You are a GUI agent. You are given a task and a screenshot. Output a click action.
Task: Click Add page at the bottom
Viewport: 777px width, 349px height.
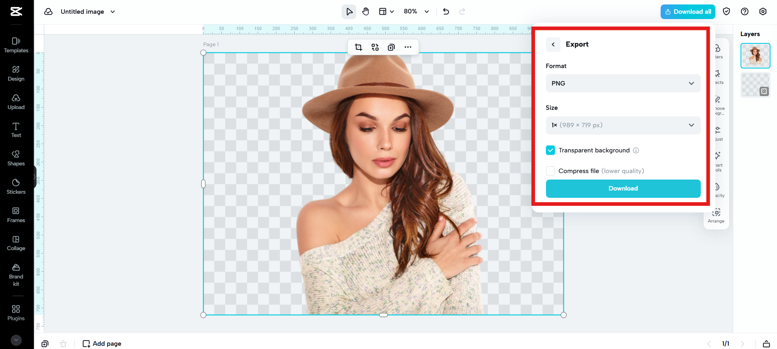point(102,344)
